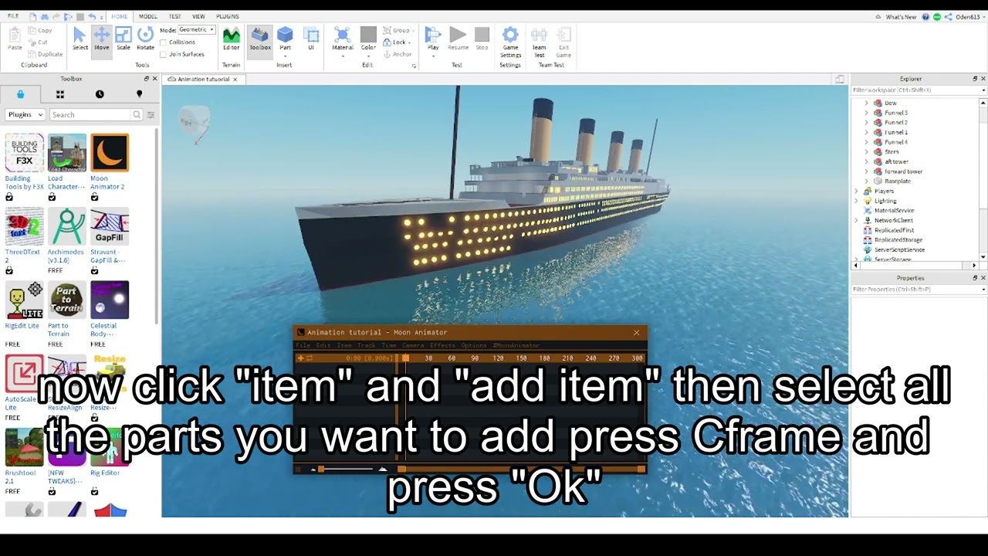Open the Plugins category dropdown in Toolbox
Screen dimensions: 988x556
coord(25,115)
